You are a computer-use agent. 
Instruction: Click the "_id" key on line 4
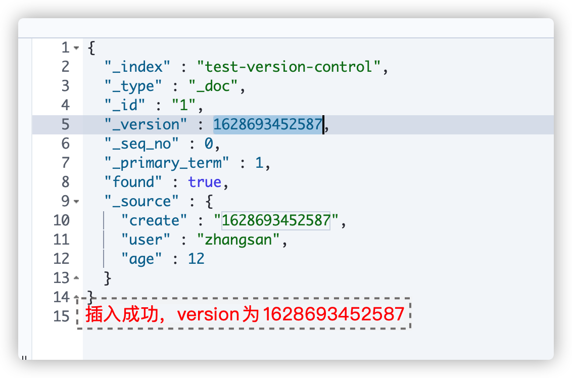pos(125,105)
